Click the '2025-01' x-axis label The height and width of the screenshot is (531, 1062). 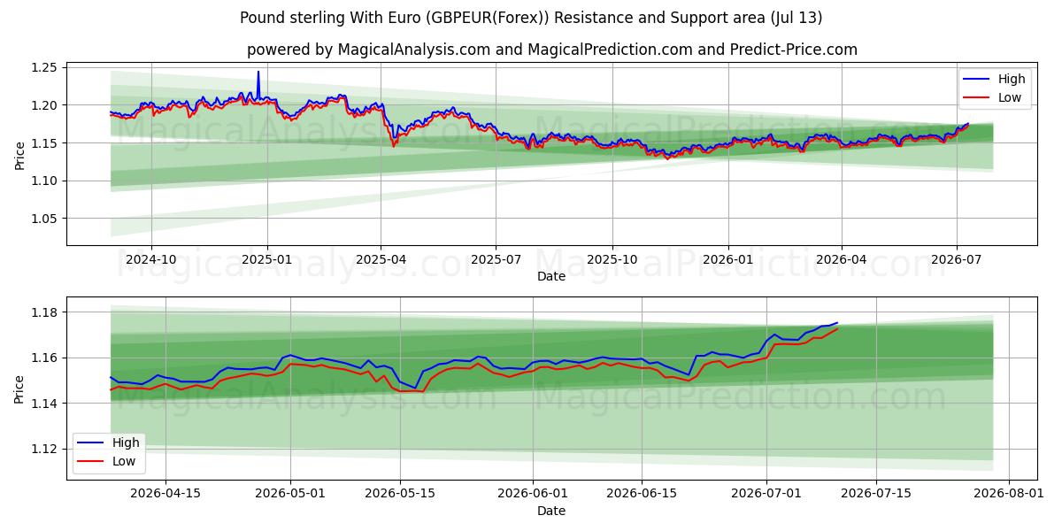pos(266,259)
